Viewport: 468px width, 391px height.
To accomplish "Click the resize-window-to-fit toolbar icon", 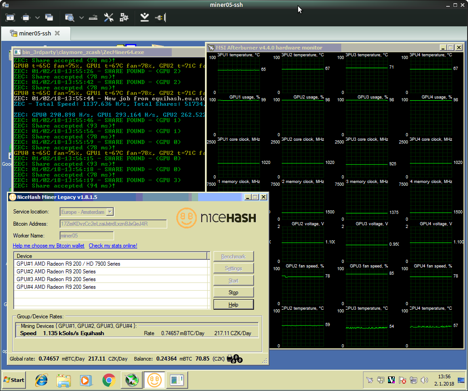I will [10, 18].
